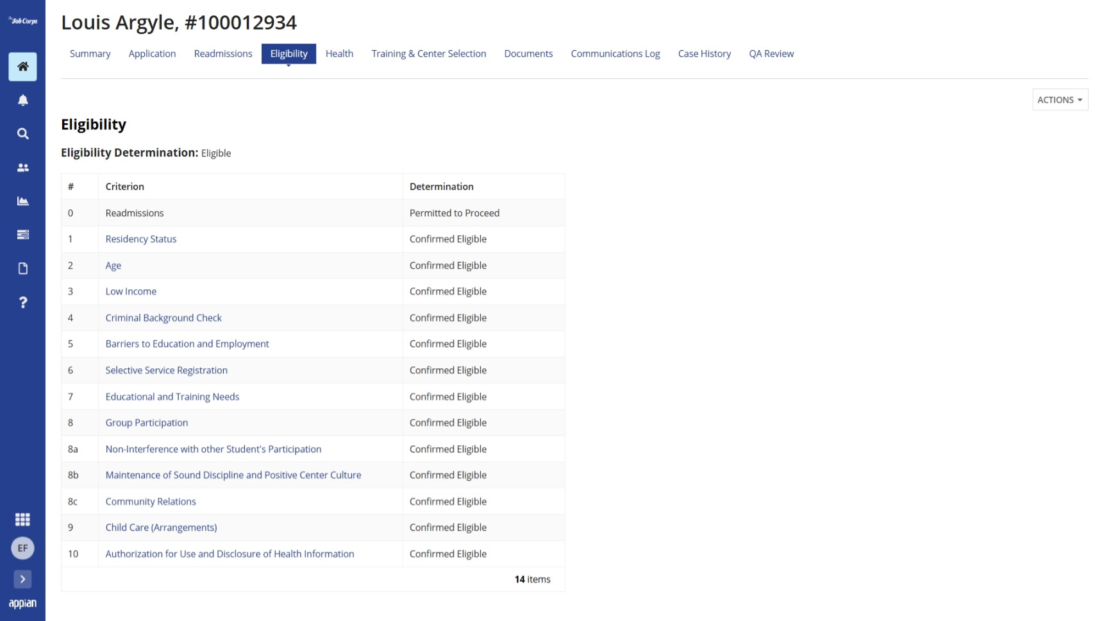Screen dimensions: 1104x621
Task: Switch to the Health tab
Action: click(x=339, y=54)
